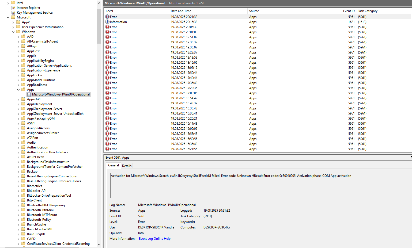The width and height of the screenshot is (412, 248).
Task: Click the Internet Explorer log icon
Action: click(x=13, y=8)
